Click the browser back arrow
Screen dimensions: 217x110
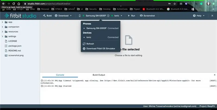tap(4, 4)
